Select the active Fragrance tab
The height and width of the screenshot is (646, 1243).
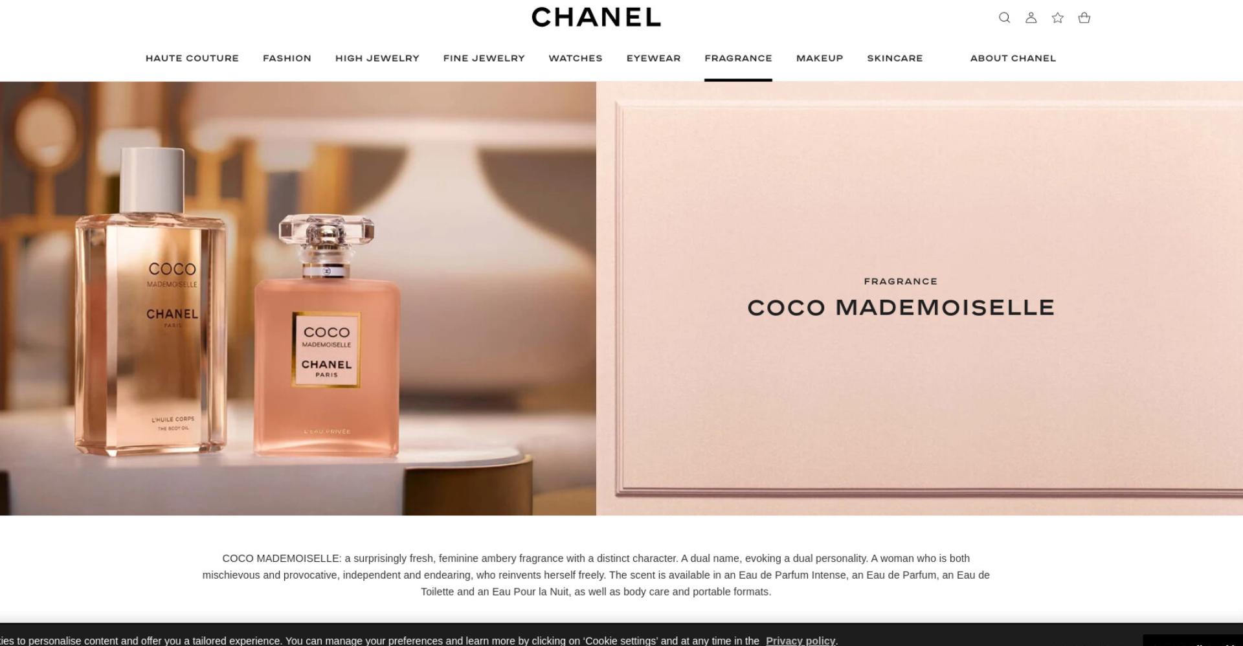click(738, 58)
